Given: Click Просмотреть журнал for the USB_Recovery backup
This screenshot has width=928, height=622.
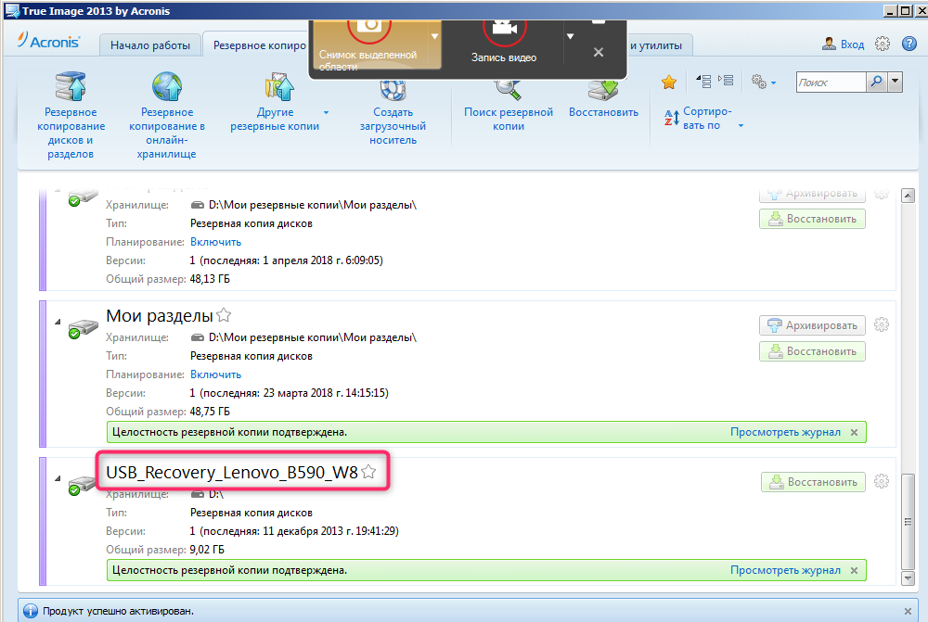Looking at the screenshot, I should [784, 570].
